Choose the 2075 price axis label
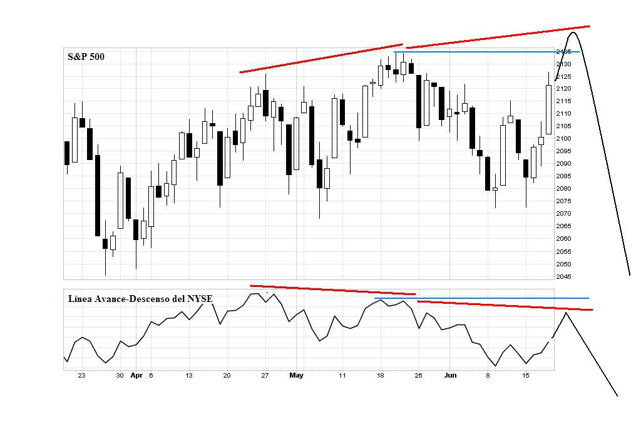This screenshot has height=442, width=641. (564, 201)
